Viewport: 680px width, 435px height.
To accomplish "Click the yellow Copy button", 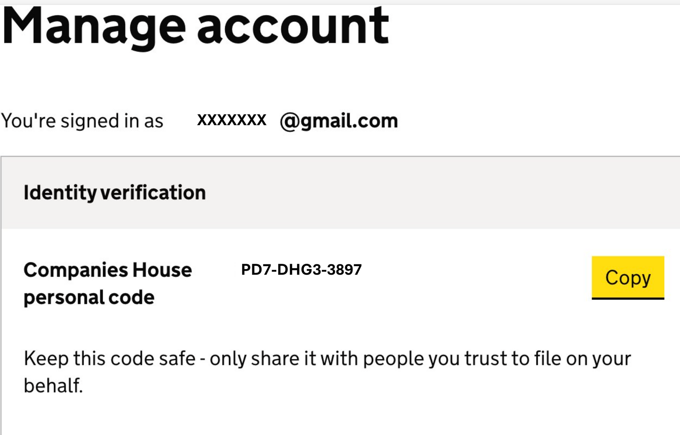I will coord(628,277).
